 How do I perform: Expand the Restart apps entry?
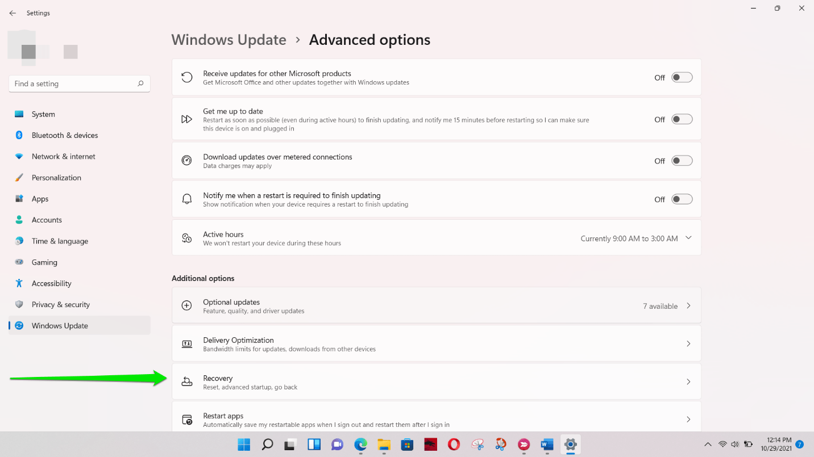(688, 419)
